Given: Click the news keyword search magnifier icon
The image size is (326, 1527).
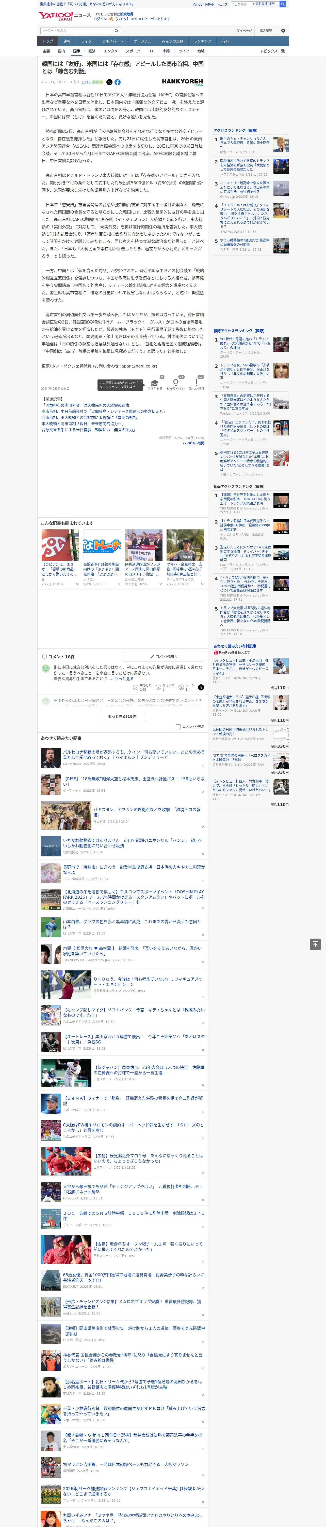Looking at the screenshot, I should (x=117, y=30).
